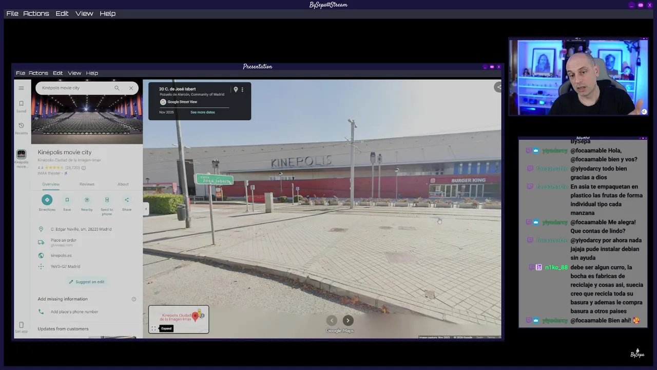The height and width of the screenshot is (370, 657).
Task: Click the streamer webcam feed
Action: (x=578, y=77)
